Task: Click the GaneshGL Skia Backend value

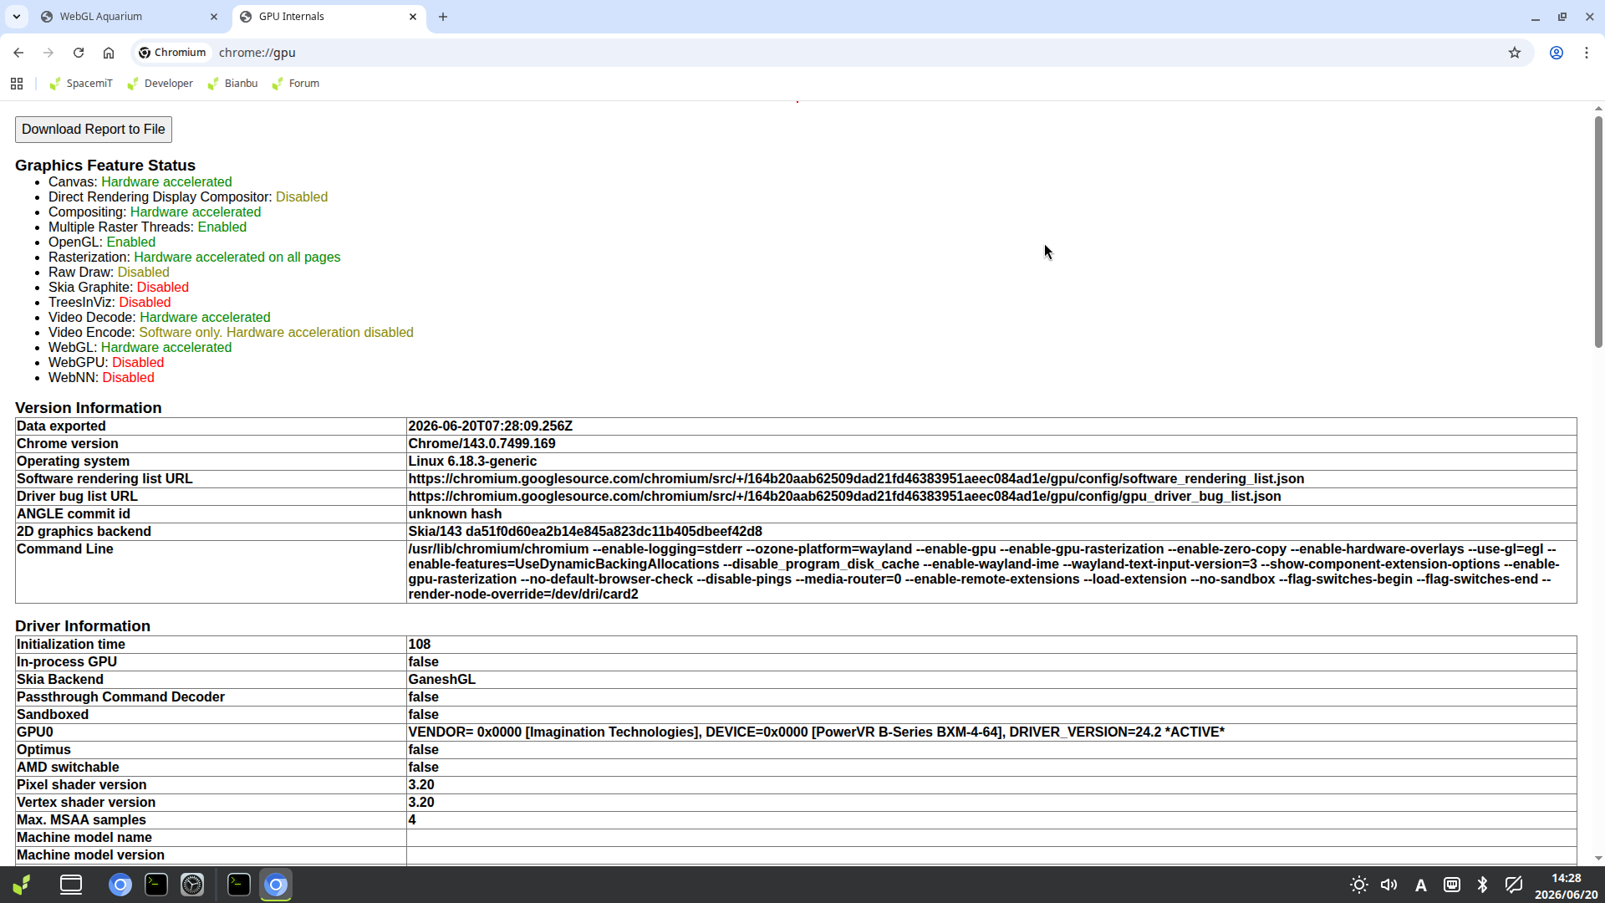Action: (441, 680)
